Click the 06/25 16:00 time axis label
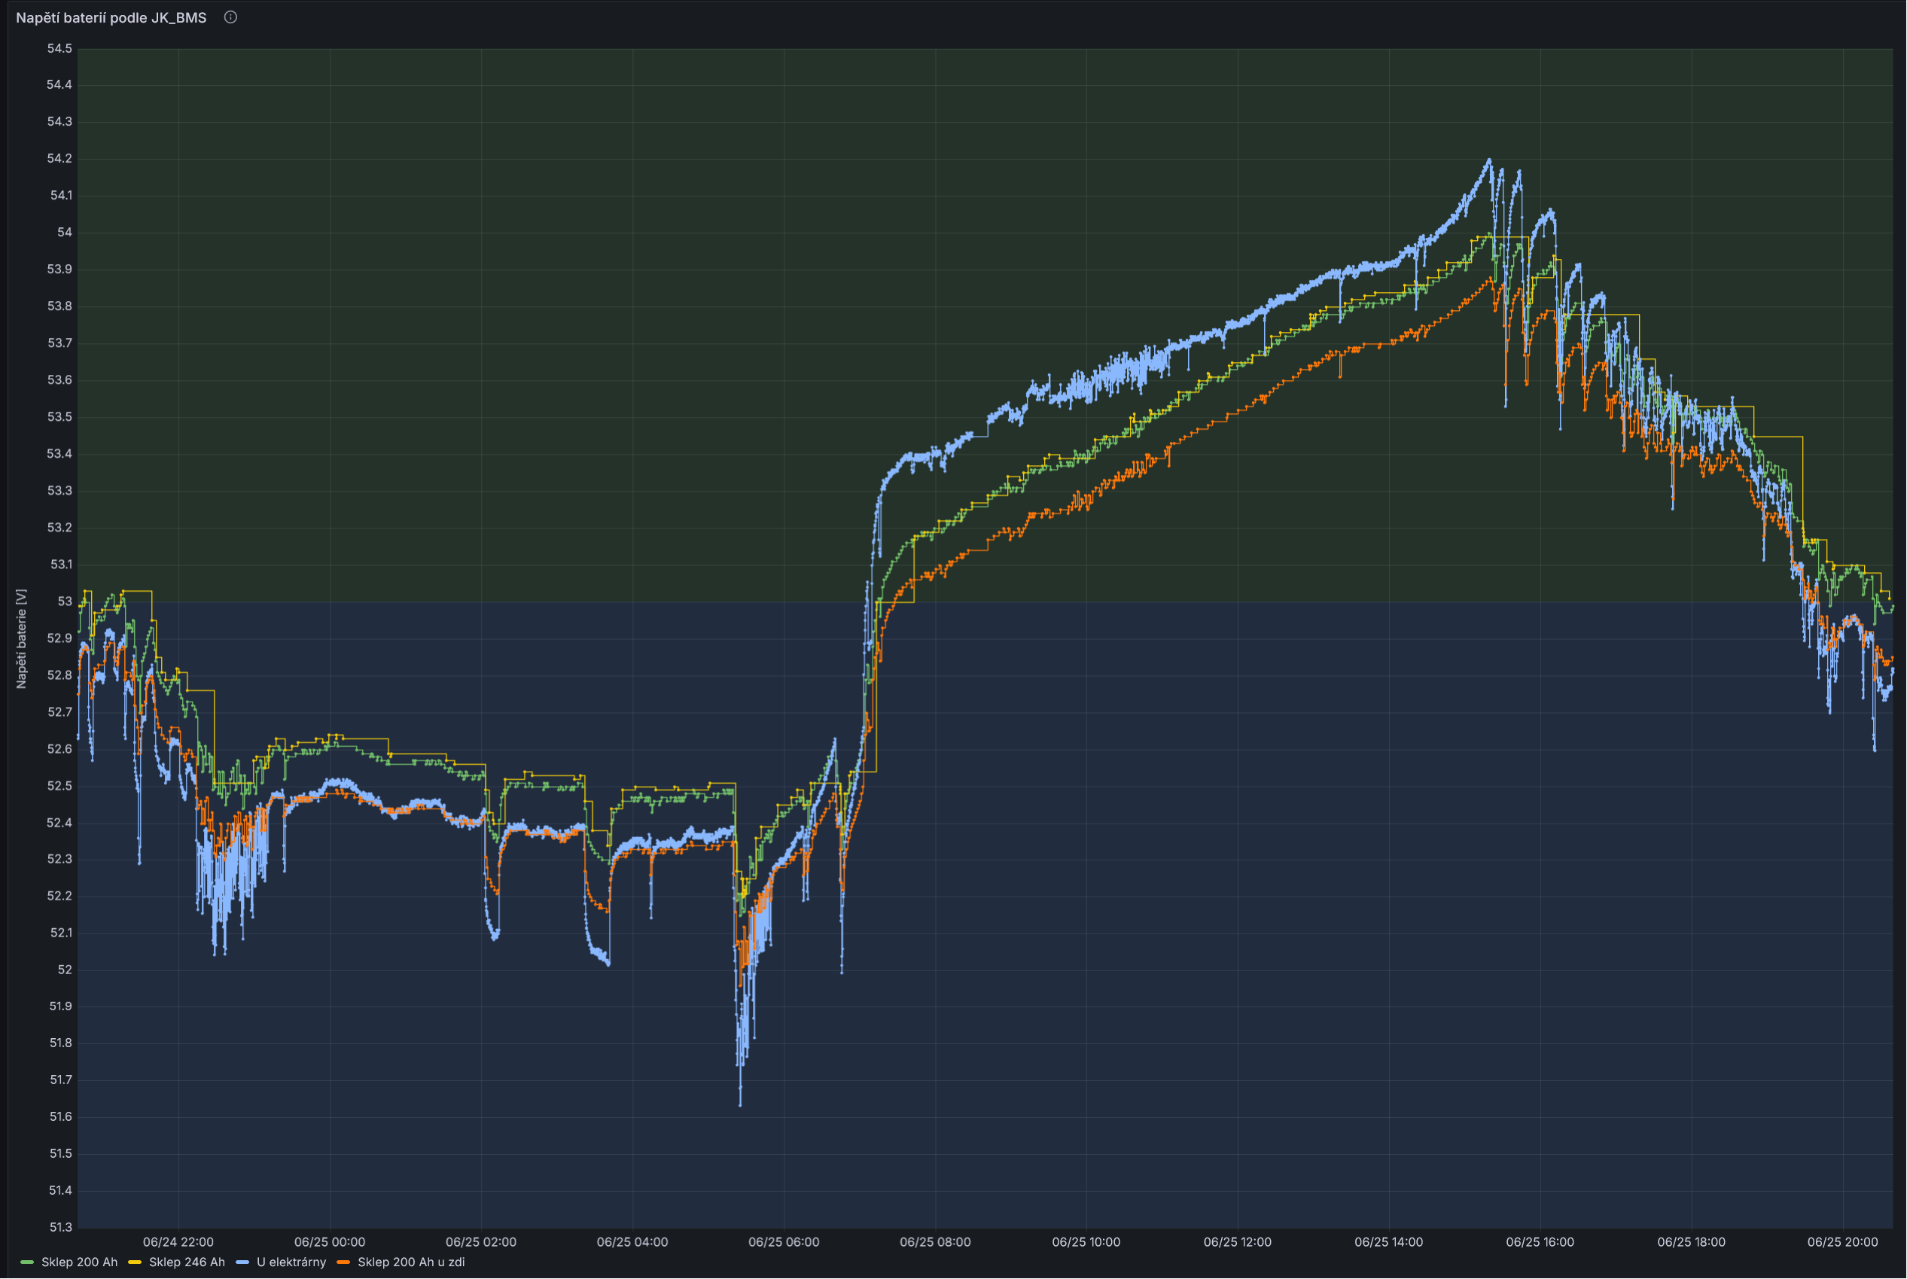The image size is (1907, 1279). pyautogui.click(x=1540, y=1241)
